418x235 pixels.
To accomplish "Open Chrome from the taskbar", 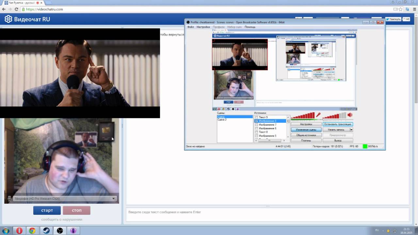I will tap(32, 231).
